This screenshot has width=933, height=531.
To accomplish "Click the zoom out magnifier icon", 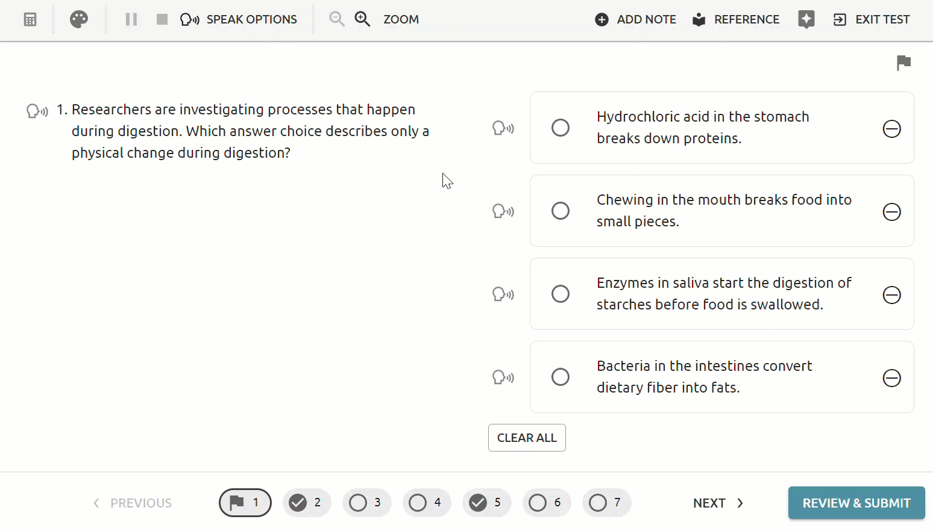I will [x=337, y=19].
